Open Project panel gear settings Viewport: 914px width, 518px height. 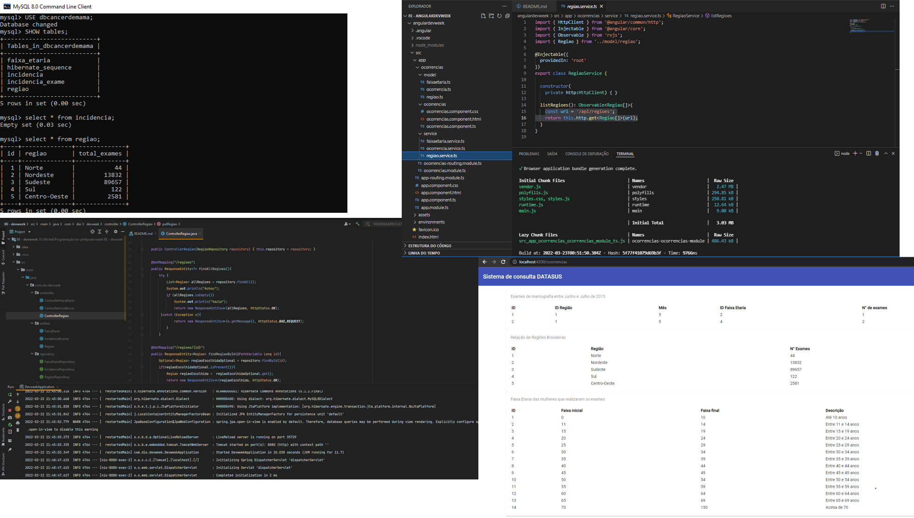(116, 231)
